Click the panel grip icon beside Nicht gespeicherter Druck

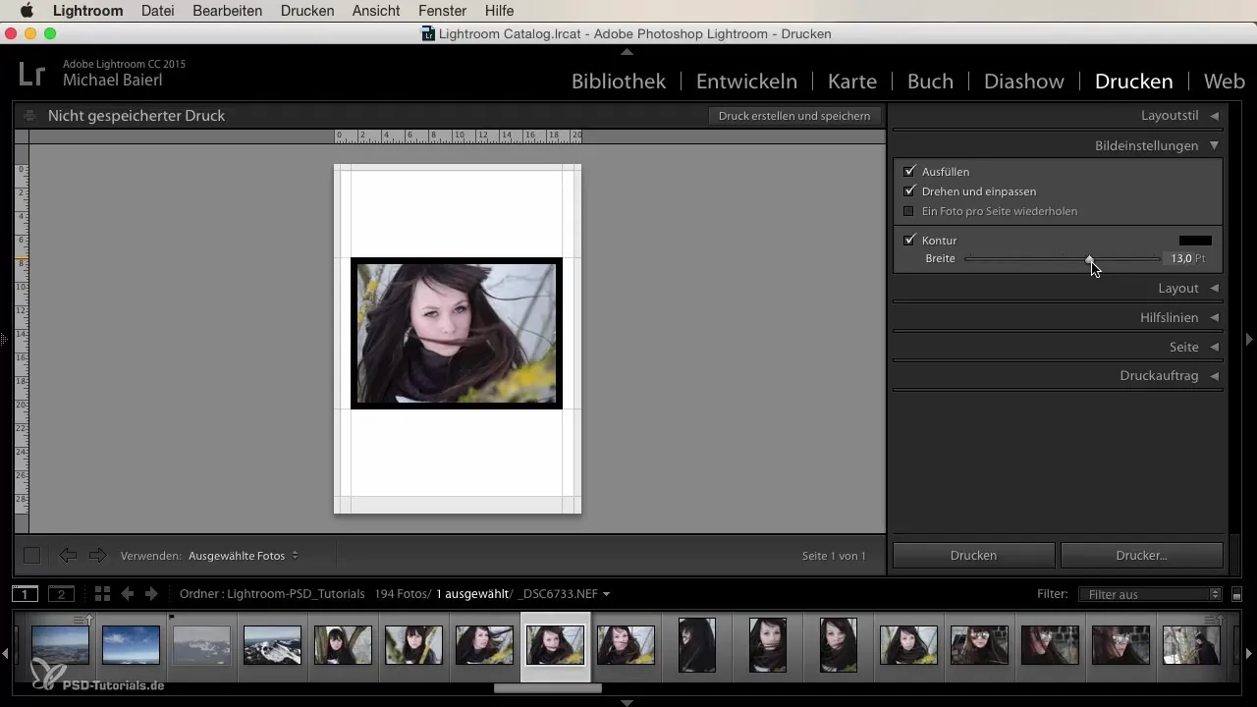29,116
